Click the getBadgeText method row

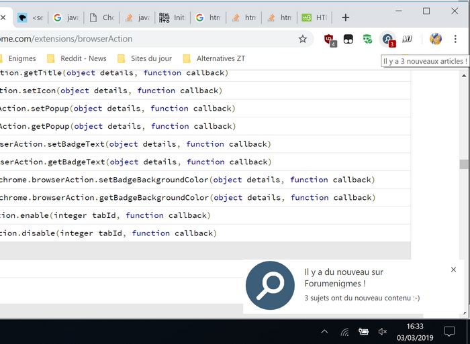(x=205, y=162)
